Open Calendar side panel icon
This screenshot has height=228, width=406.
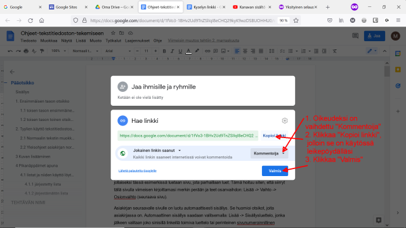click(398, 53)
